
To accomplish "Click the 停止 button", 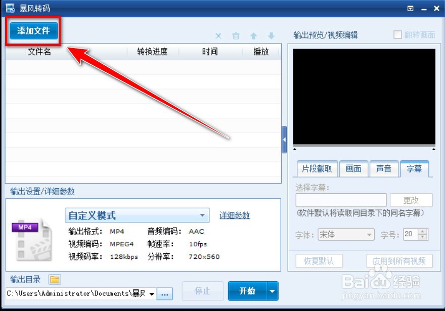I will coord(203,291).
